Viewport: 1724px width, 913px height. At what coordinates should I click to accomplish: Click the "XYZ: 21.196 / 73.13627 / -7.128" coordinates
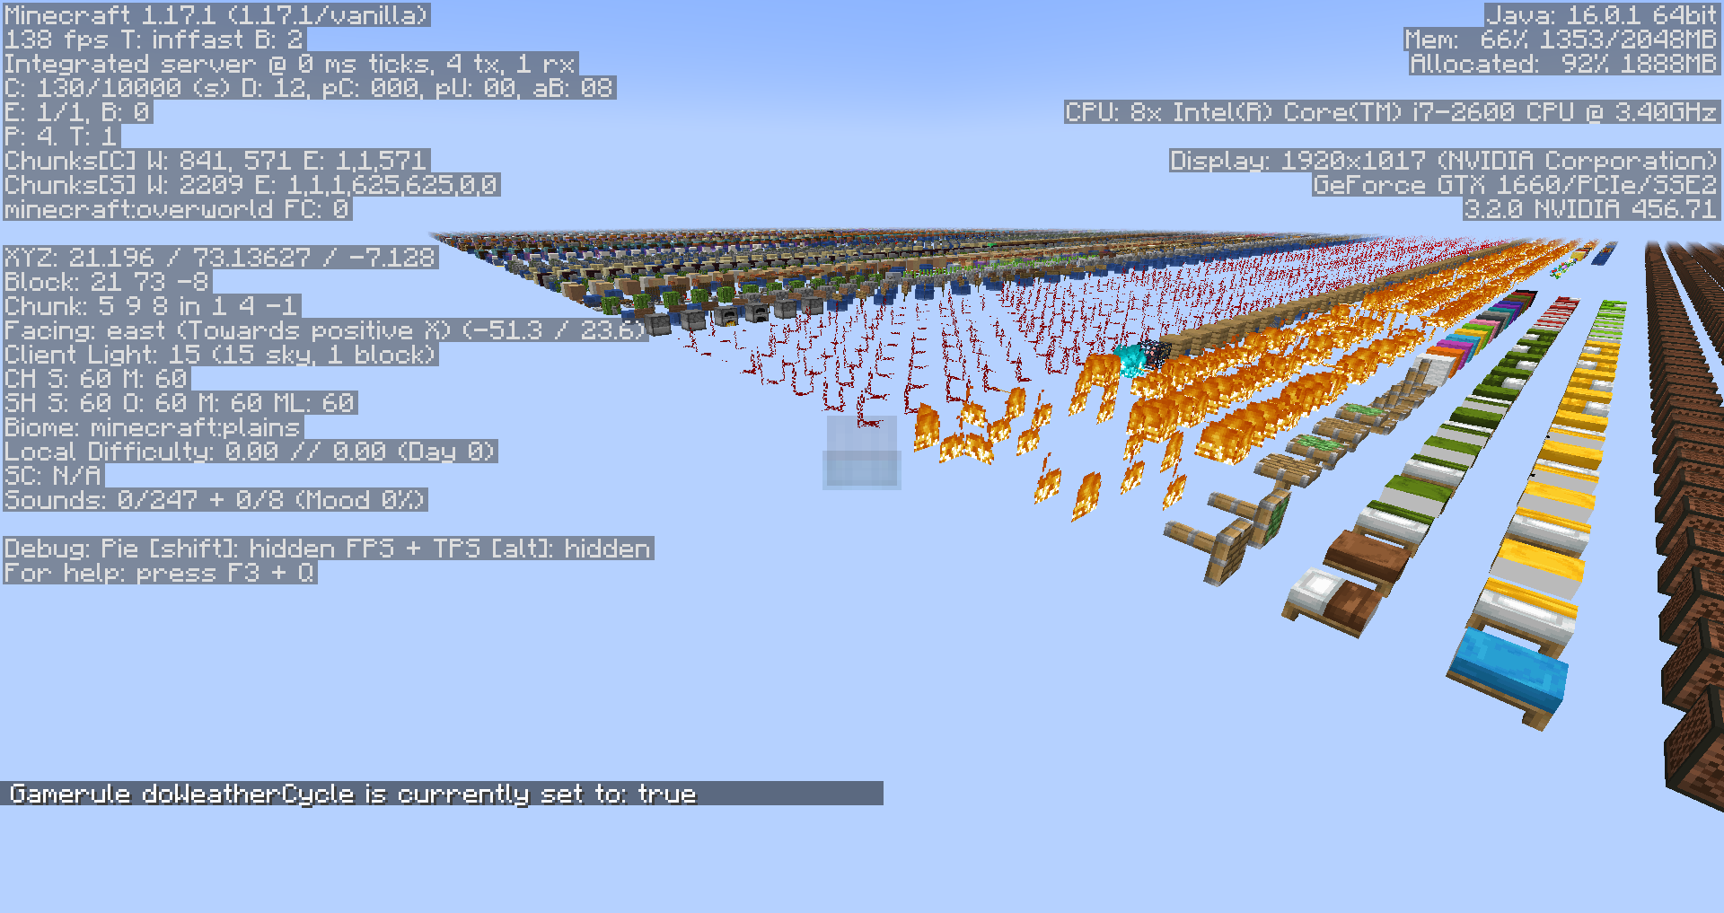tap(221, 258)
